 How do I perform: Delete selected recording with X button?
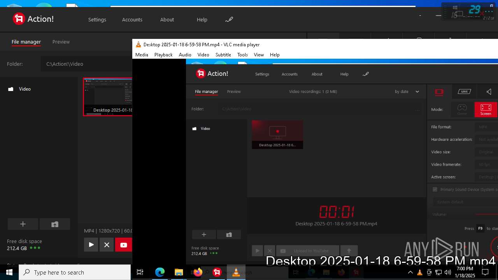click(107, 245)
